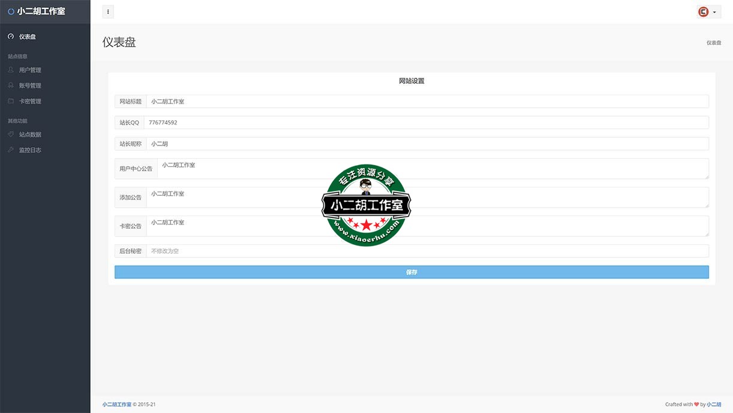The height and width of the screenshot is (413, 733).
Task: Click the account management icon
Action: [11, 86]
